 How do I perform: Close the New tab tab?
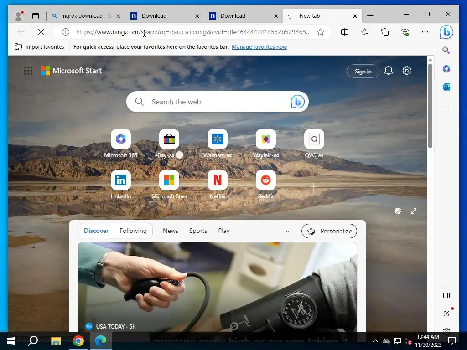tap(355, 16)
